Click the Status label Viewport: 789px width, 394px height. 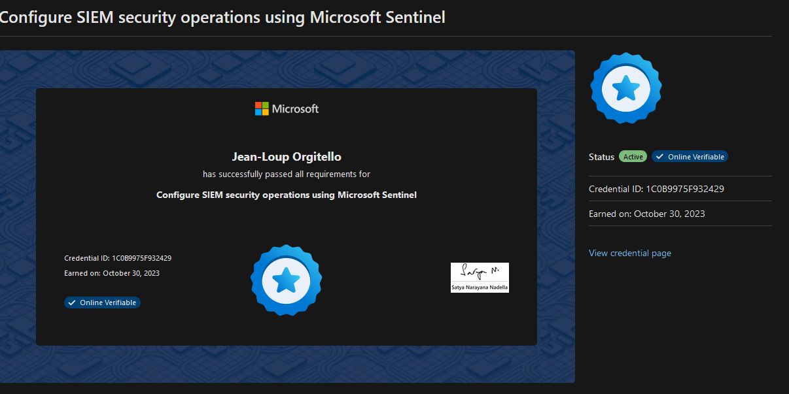pyautogui.click(x=601, y=157)
